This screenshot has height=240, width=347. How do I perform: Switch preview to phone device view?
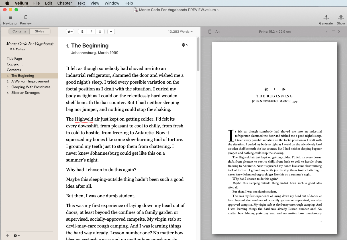pyautogui.click(x=210, y=32)
